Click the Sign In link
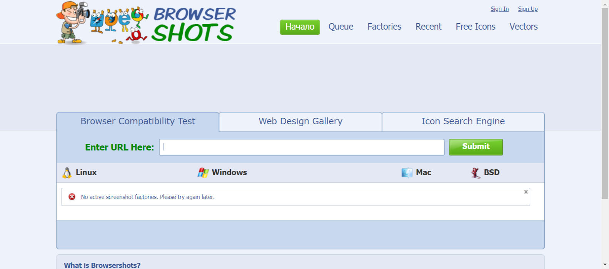 499,9
